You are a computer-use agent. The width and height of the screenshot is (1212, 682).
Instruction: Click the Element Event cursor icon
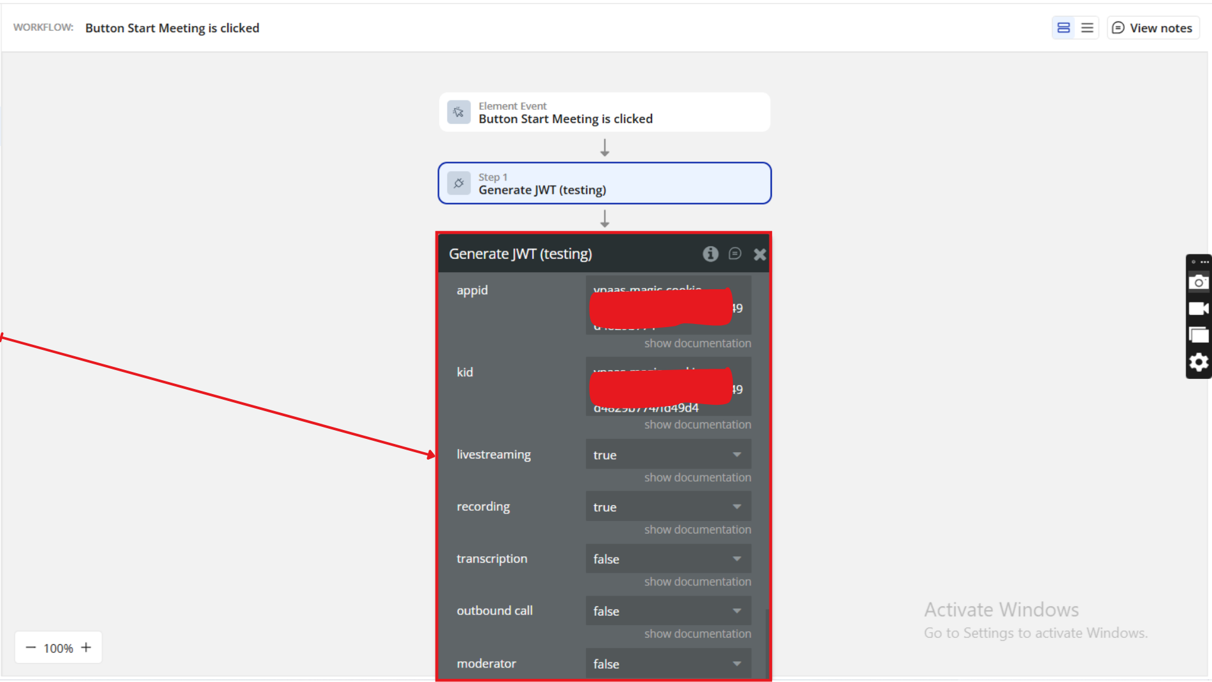click(459, 112)
